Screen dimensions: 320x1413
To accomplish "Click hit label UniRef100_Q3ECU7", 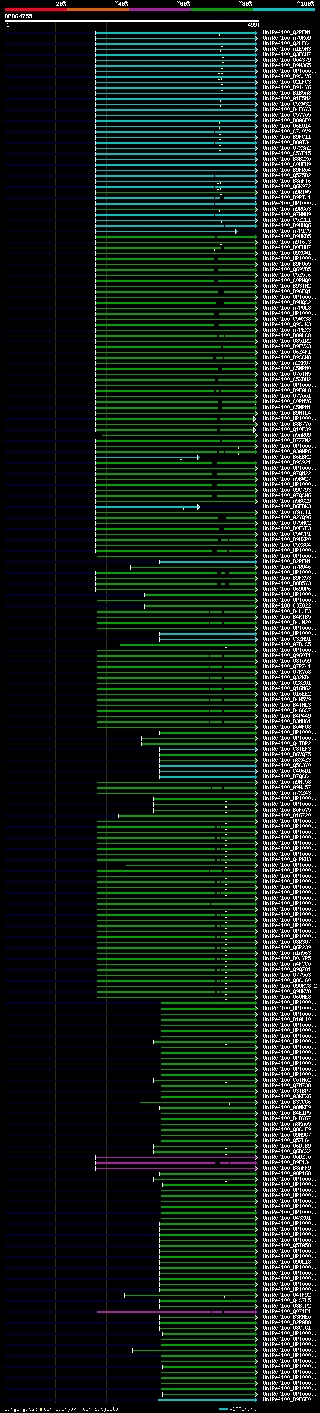I will [286, 54].
